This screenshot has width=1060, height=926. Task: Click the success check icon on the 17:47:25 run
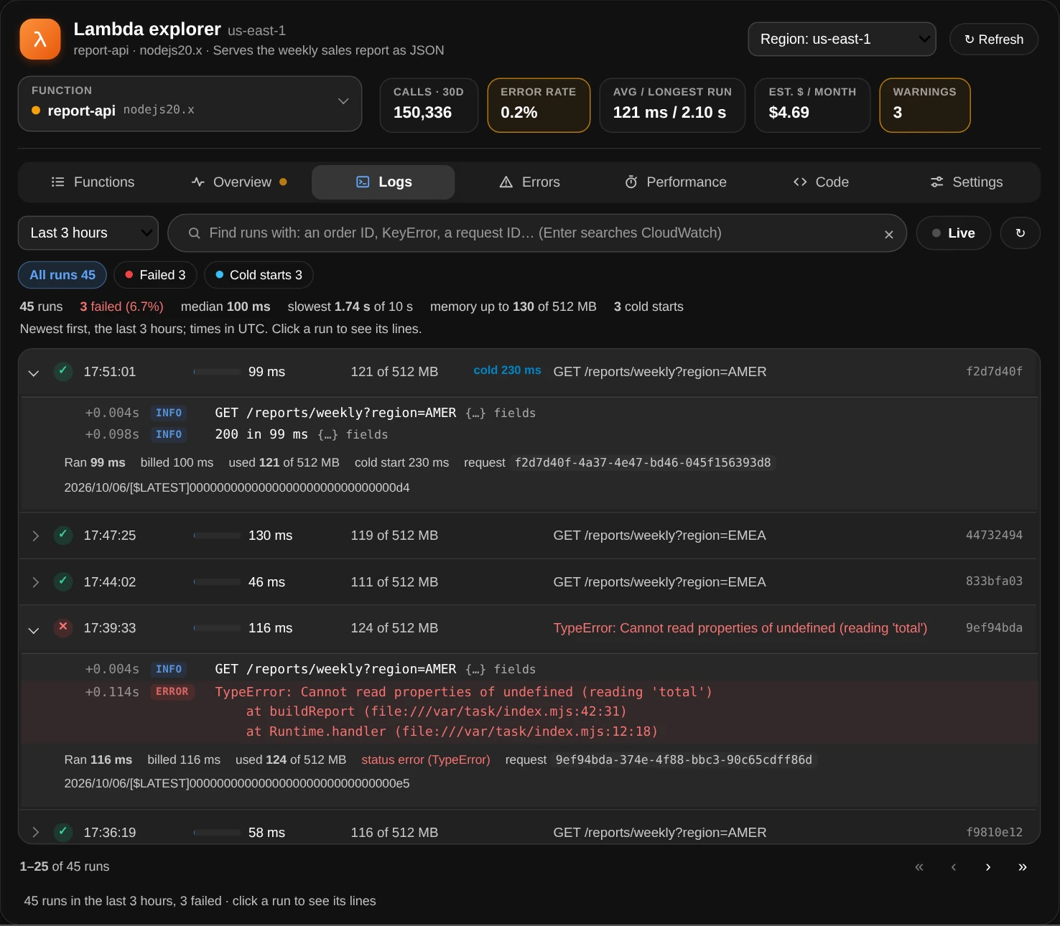[63, 536]
